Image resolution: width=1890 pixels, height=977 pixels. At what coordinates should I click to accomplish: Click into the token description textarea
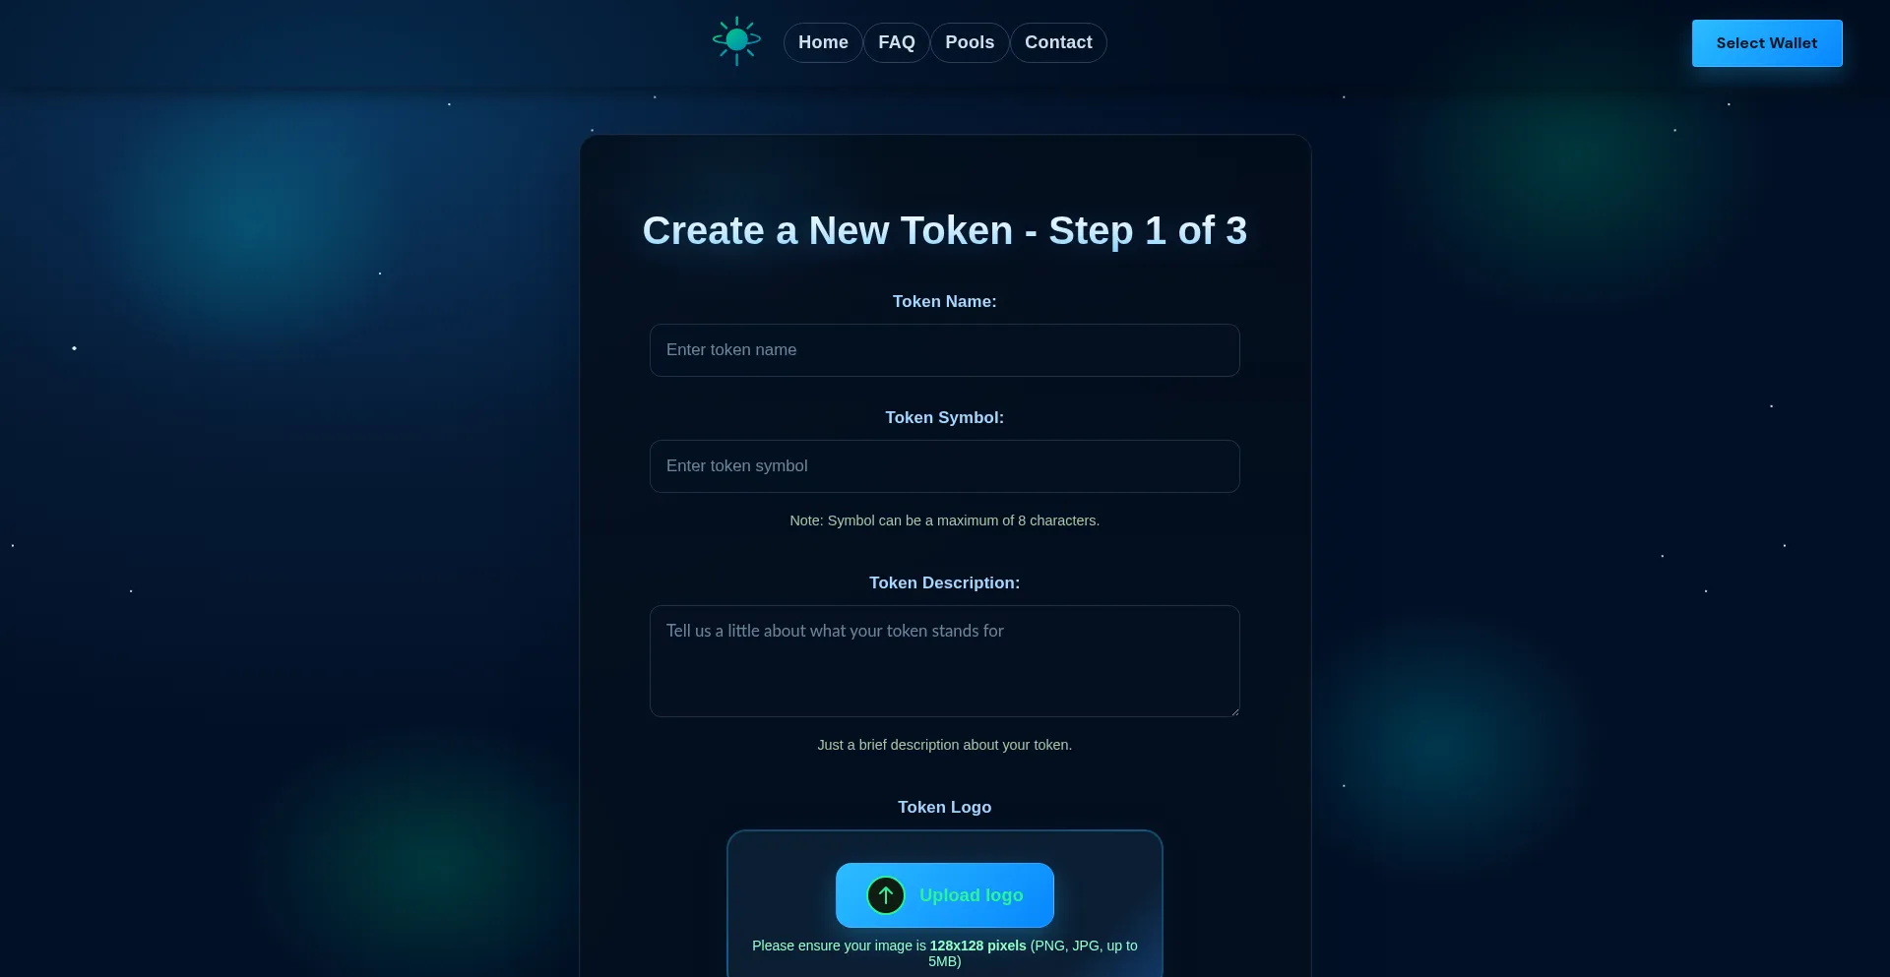point(945,661)
